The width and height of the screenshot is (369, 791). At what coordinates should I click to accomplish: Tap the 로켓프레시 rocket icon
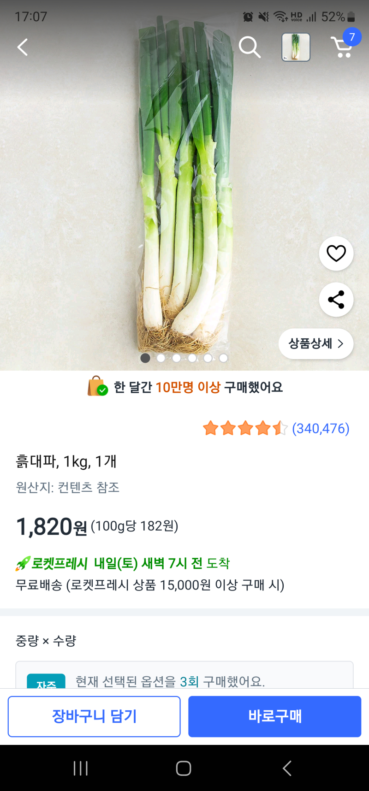tap(22, 563)
